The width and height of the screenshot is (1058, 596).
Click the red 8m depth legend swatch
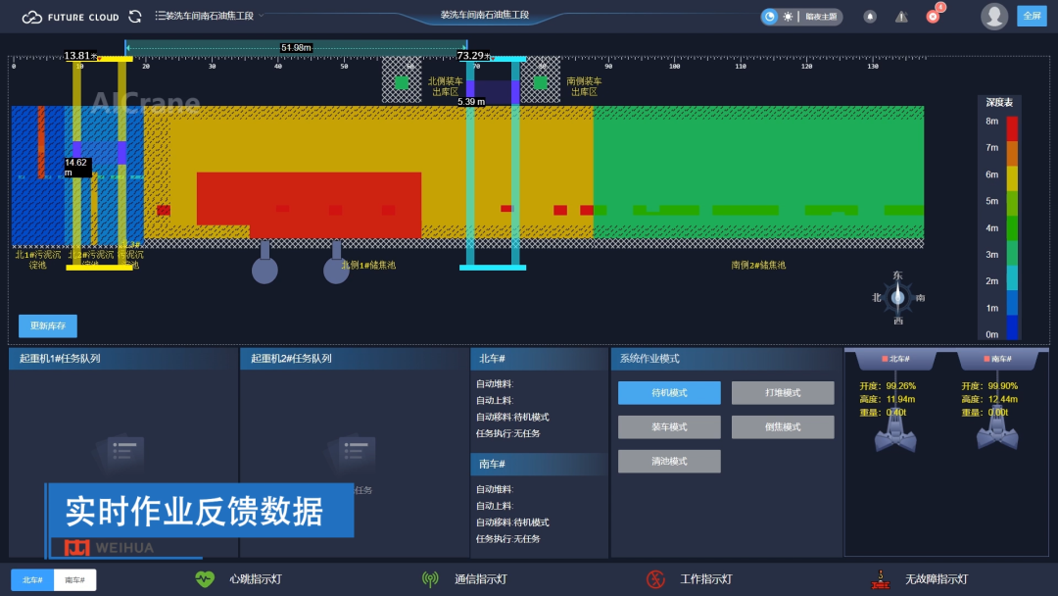pyautogui.click(x=1012, y=127)
